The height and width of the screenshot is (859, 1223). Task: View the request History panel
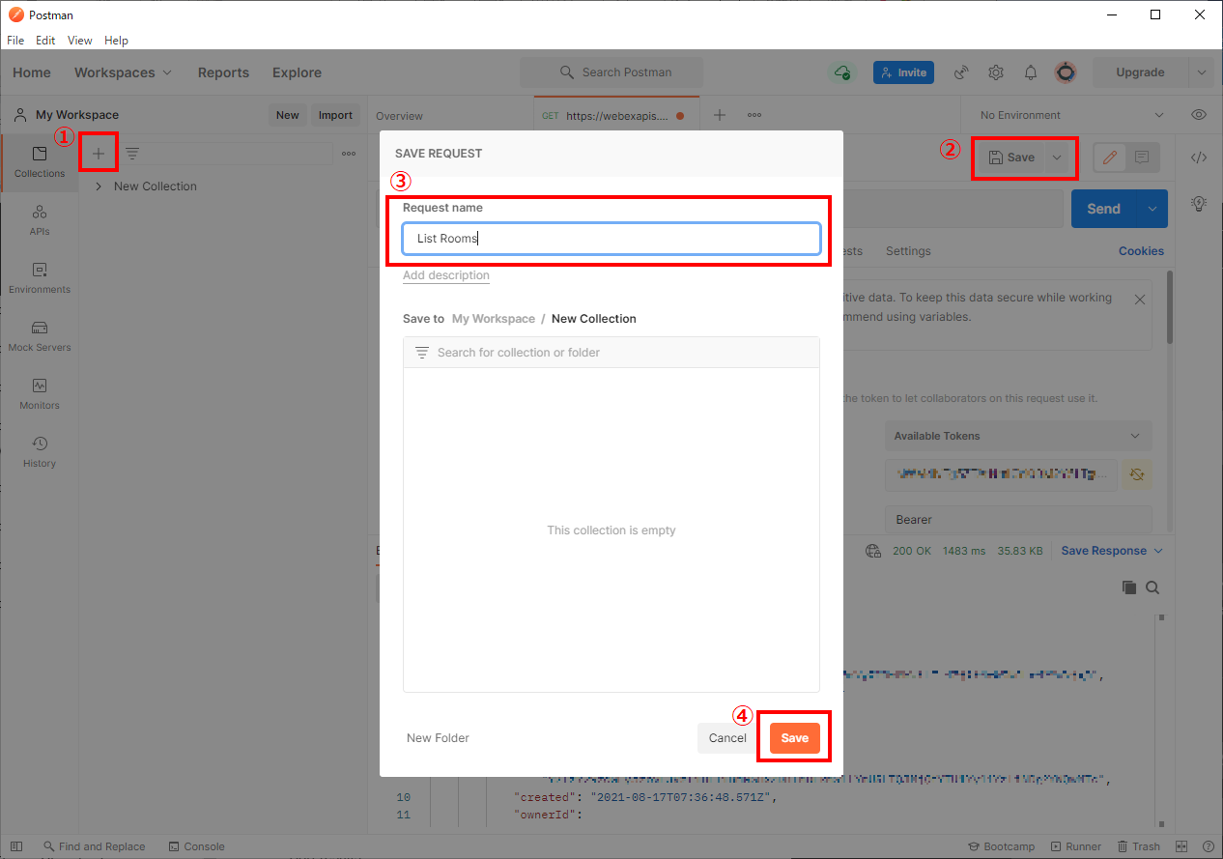[39, 452]
